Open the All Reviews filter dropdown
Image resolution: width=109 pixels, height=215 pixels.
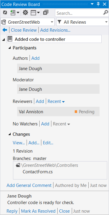click(x=83, y=22)
